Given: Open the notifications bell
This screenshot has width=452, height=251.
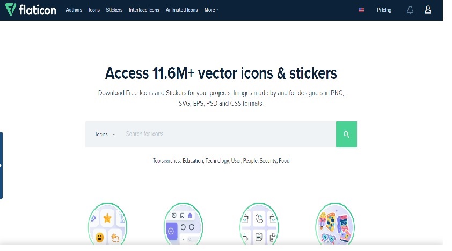Looking at the screenshot, I should [410, 10].
